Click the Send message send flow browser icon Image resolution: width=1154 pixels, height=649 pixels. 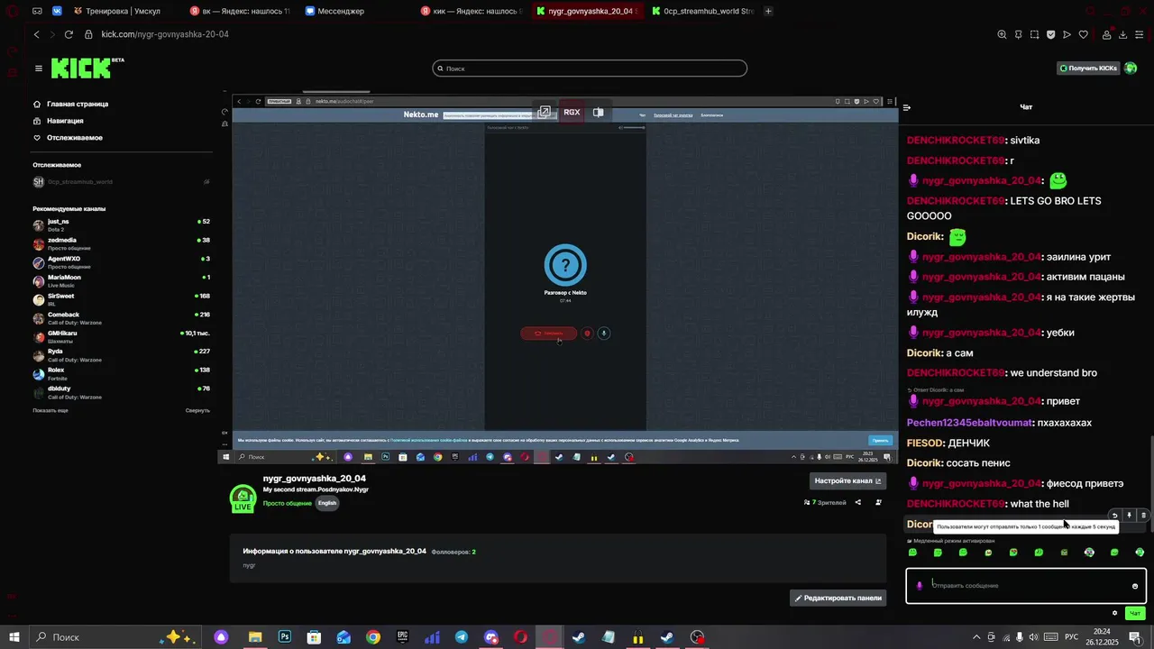point(1067,34)
